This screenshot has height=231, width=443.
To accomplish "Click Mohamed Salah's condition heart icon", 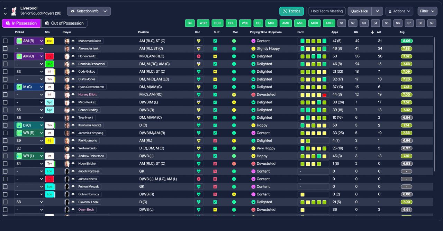I will (199, 41).
